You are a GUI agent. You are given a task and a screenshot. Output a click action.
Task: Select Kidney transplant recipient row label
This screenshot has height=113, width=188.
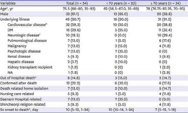tap(30, 67)
